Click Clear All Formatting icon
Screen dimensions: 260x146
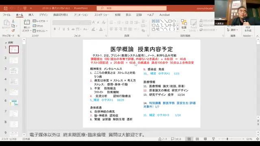point(104,22)
